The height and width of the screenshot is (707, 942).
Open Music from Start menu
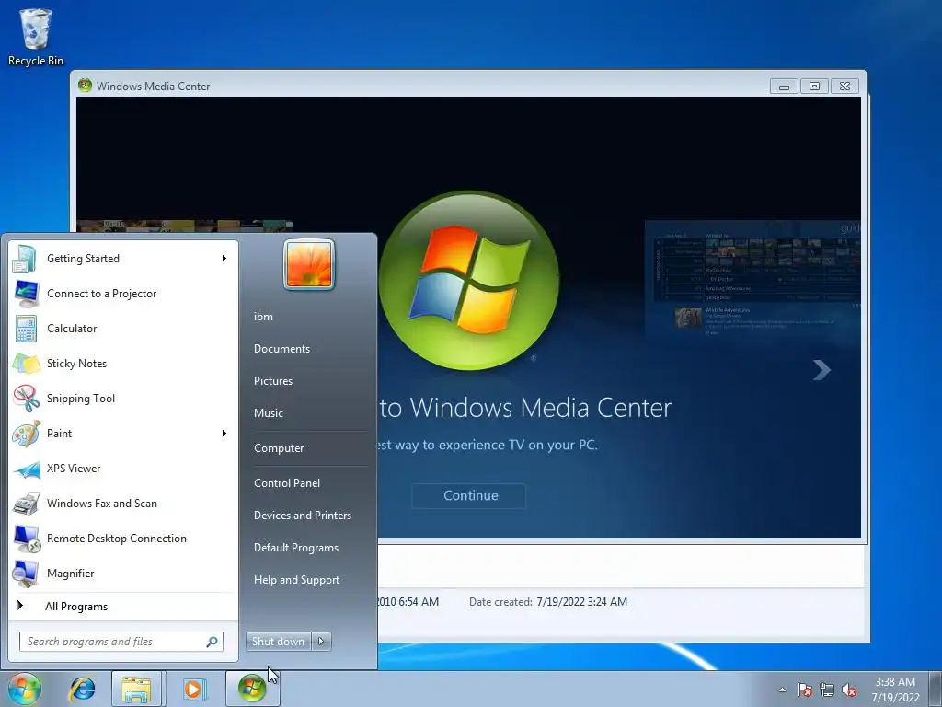point(268,413)
